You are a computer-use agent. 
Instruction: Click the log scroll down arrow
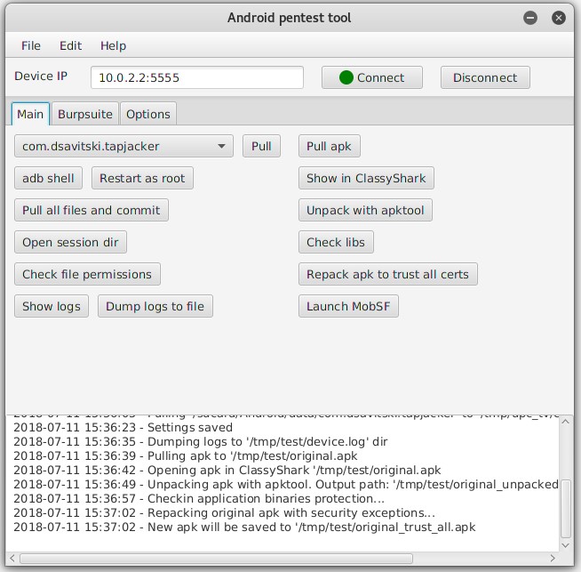565,545
